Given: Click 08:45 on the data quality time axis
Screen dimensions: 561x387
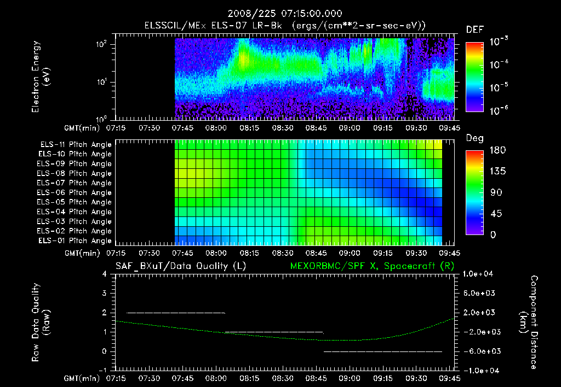Looking at the screenshot, I should (x=316, y=378).
